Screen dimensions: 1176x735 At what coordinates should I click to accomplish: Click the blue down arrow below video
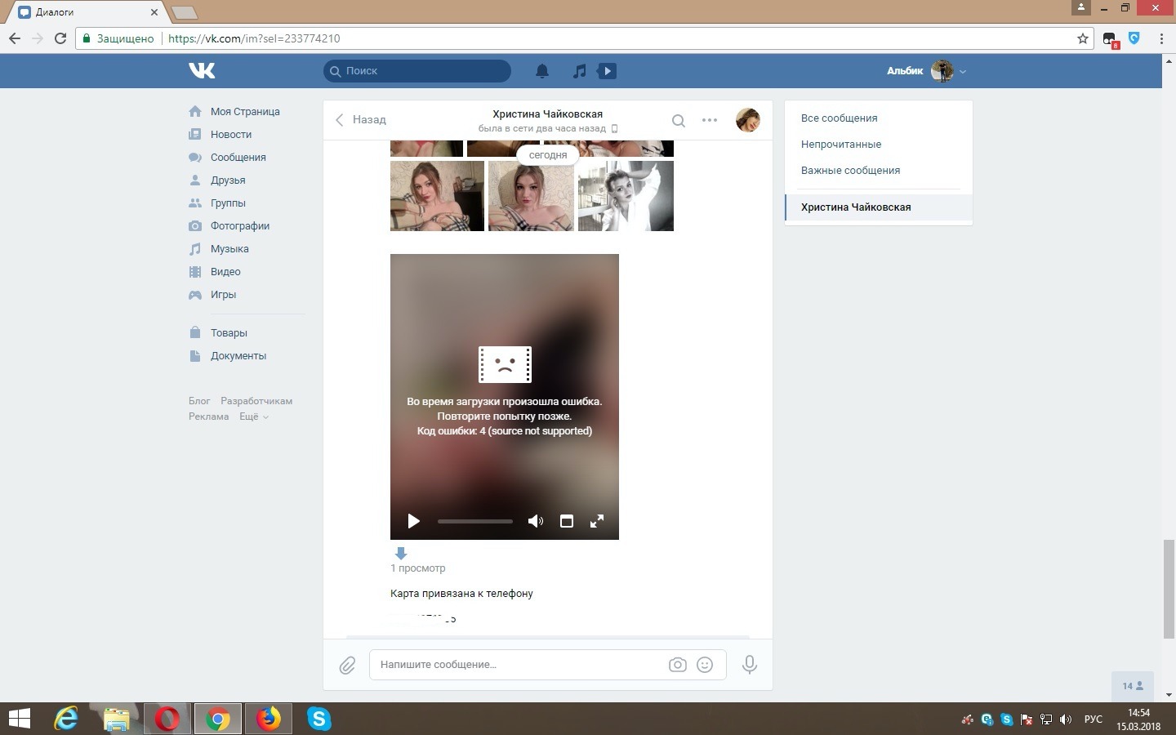tap(401, 553)
